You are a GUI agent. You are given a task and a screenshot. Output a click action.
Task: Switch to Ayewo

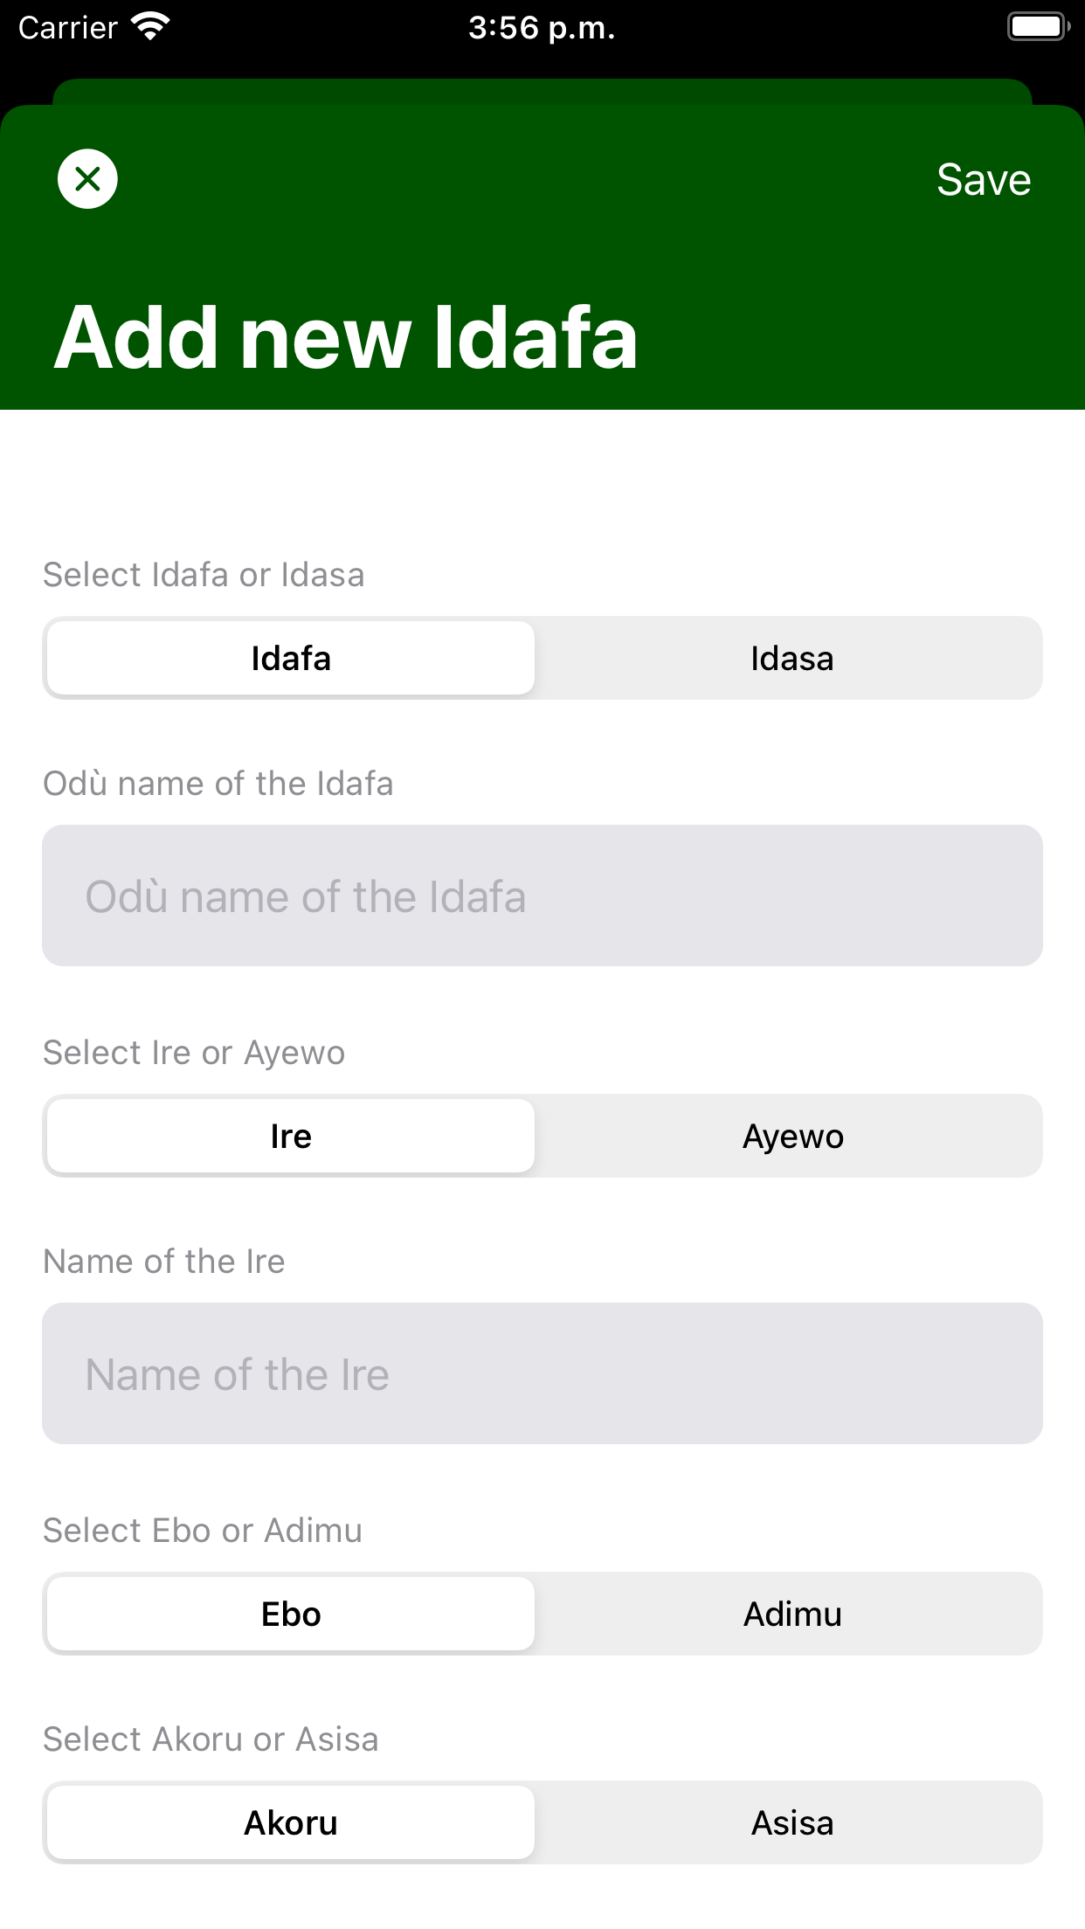[x=791, y=1136]
